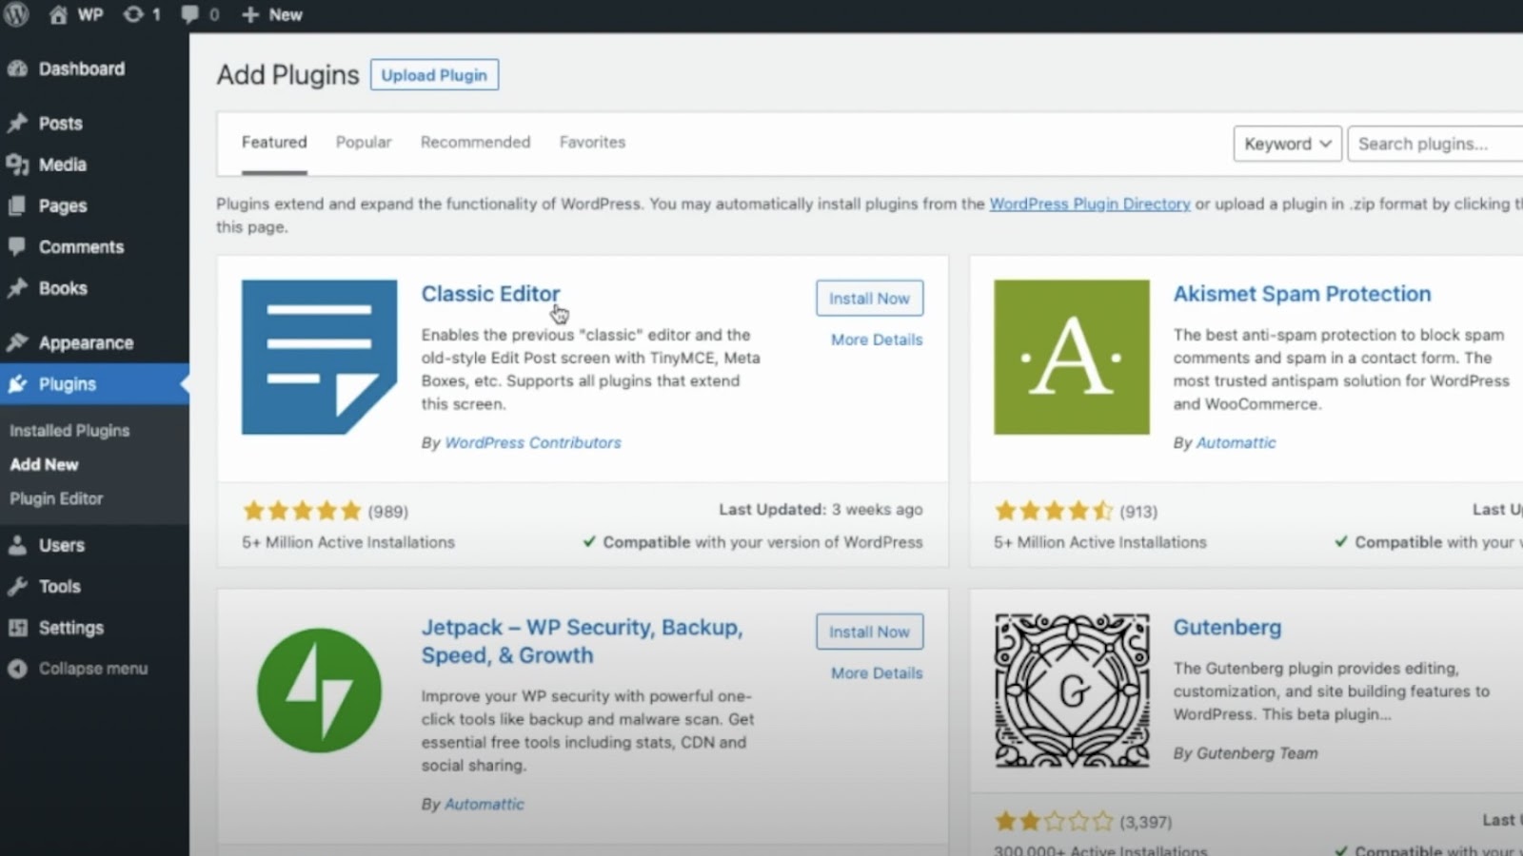This screenshot has height=856, width=1523.
Task: Click 'By Gutenberg Team' text
Action: point(1246,753)
